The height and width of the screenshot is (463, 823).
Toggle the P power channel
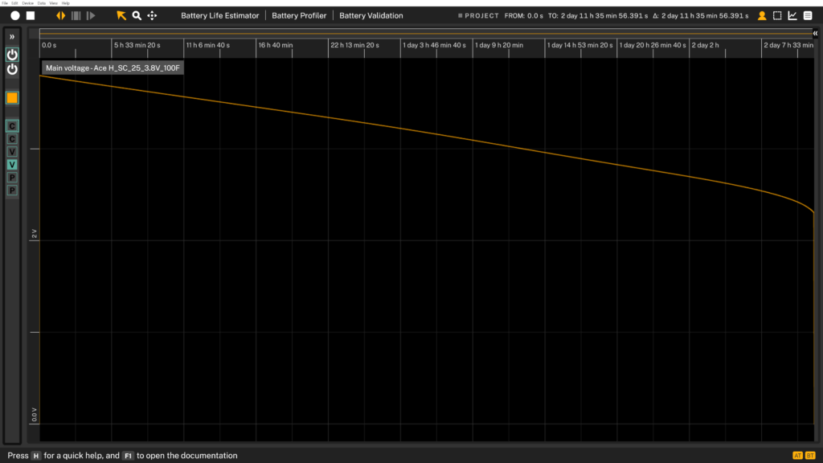(11, 178)
